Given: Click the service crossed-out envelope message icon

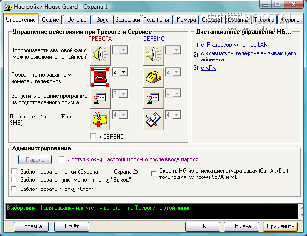Looking at the screenshot, I should click(153, 120).
